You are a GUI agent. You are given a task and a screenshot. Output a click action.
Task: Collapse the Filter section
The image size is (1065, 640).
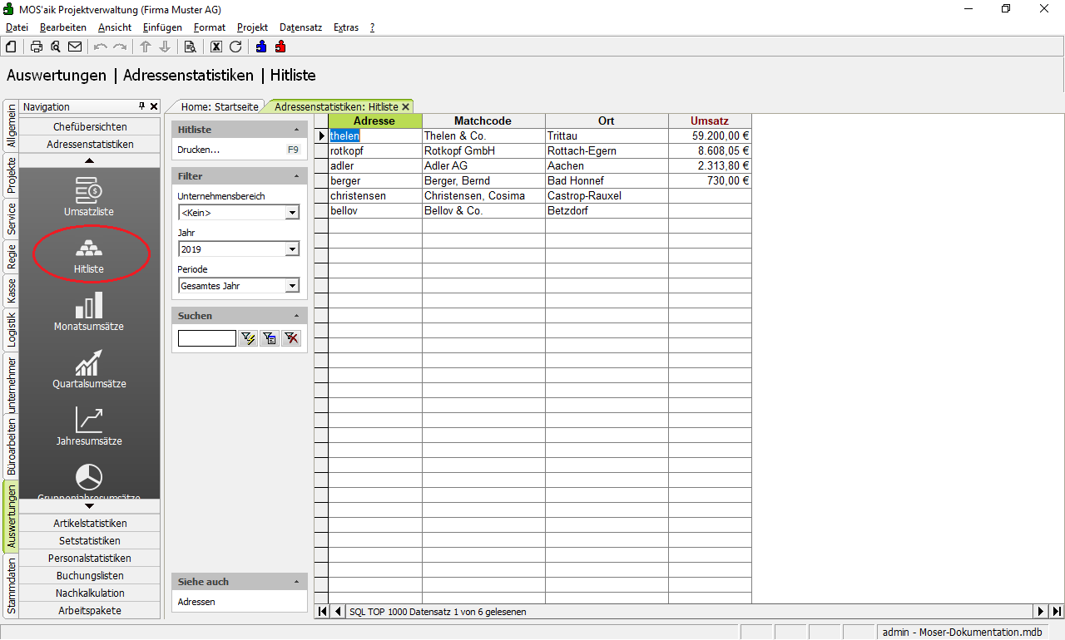pyautogui.click(x=297, y=176)
